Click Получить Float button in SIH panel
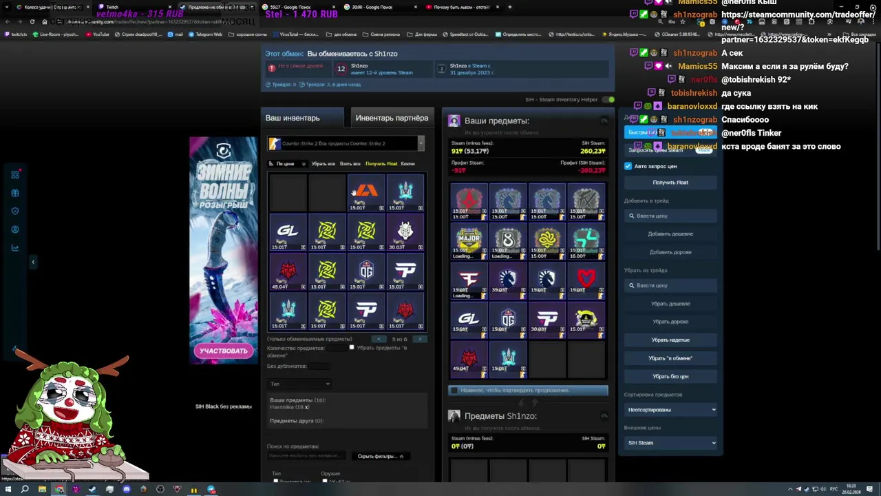The image size is (881, 496). coord(670,183)
